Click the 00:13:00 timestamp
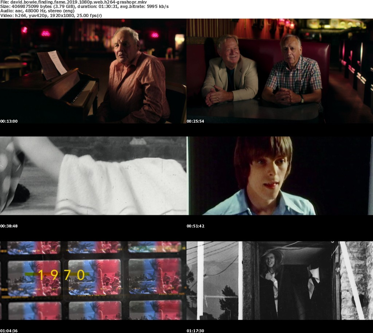The width and height of the screenshot is (373, 333). [x=9, y=121]
